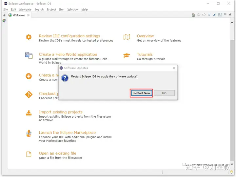
Task: Navigate back with the left arrow icon
Action: pyautogui.click(x=199, y=15)
